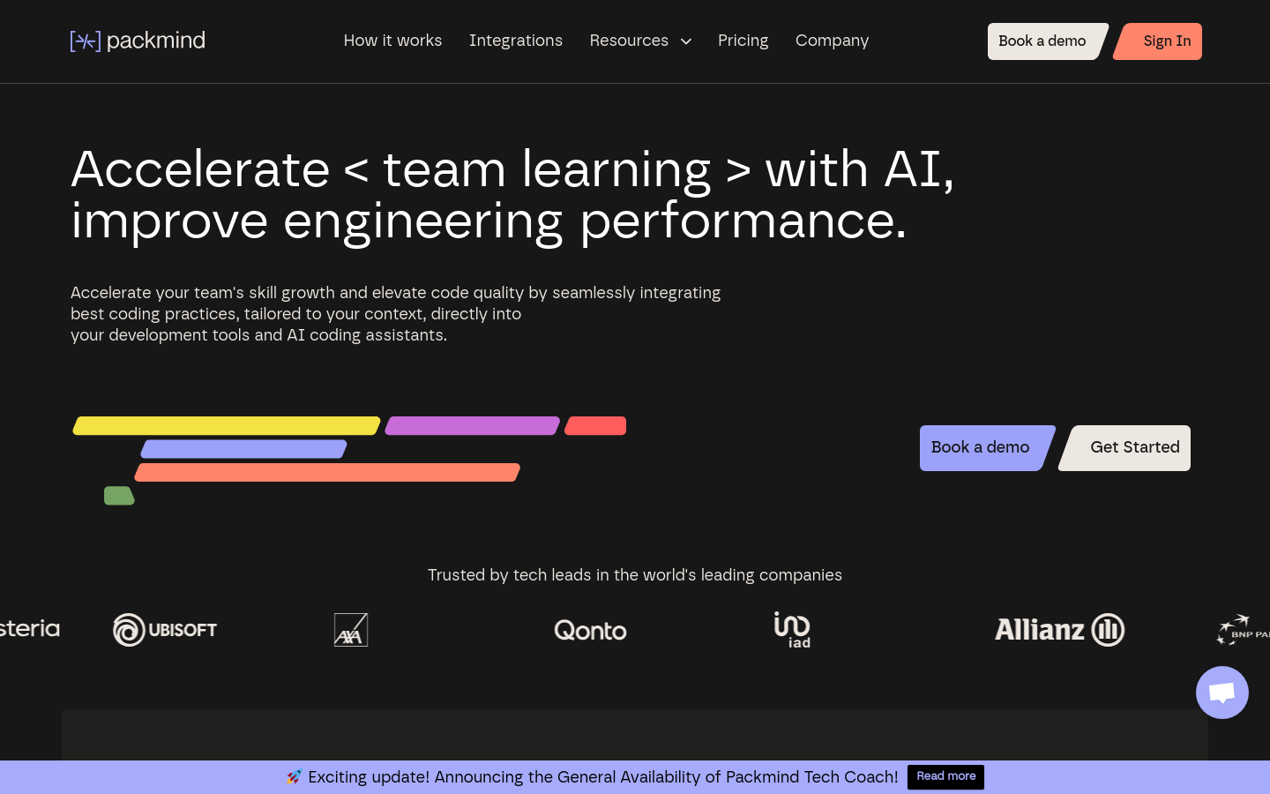Open the chat widget bubble

(x=1221, y=692)
